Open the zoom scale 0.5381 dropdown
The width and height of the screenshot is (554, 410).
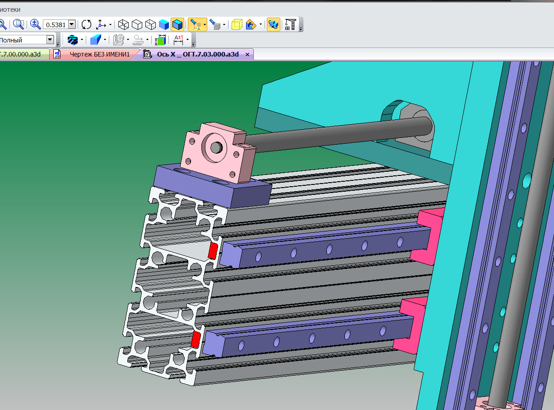pos(71,24)
